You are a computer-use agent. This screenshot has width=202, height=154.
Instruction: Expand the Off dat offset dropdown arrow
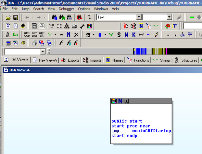pos(94,34)
